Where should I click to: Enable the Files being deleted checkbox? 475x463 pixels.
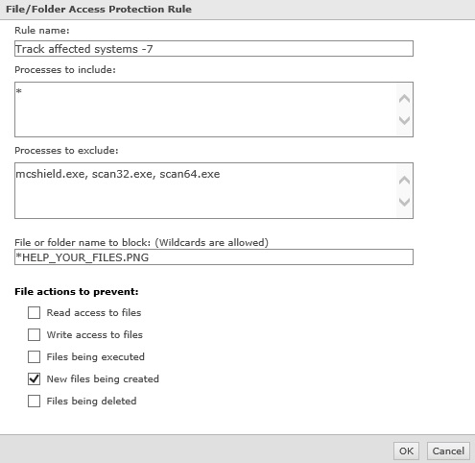point(34,401)
